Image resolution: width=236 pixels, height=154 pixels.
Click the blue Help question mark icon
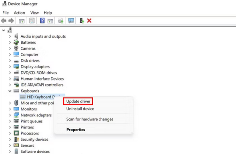pos(42,21)
